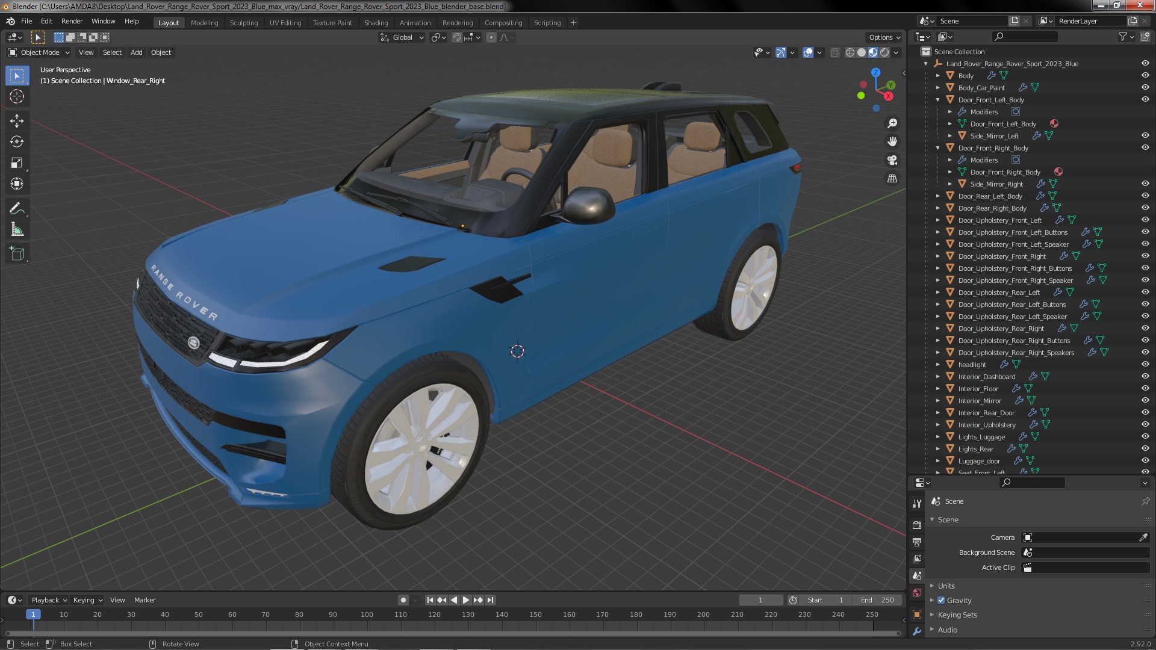Screen dimensions: 1156x650
Task: Switch to the UV Editing workspace tab
Action: pos(285,23)
